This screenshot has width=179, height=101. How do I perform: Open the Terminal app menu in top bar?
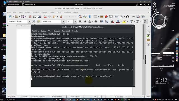point(29,4)
